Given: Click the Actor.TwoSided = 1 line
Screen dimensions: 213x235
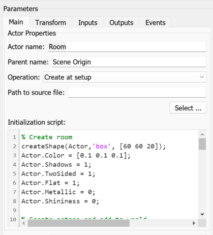Looking at the screenshot, I should [x=58, y=173].
